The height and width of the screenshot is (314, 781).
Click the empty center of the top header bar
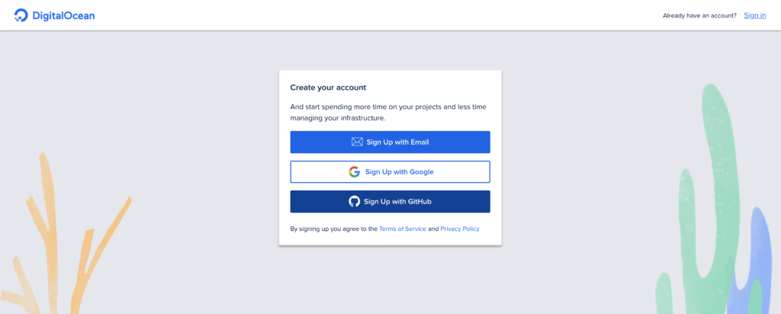tap(381, 15)
